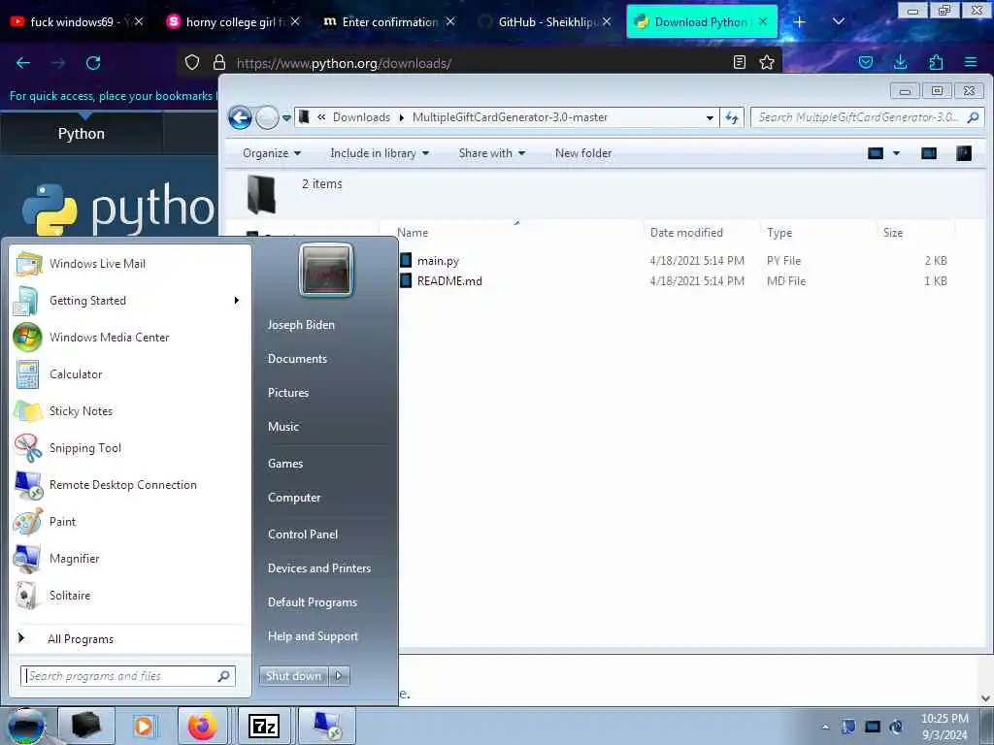Open Firefox downloads panel
Viewport: 994px width, 745px height.
900,62
